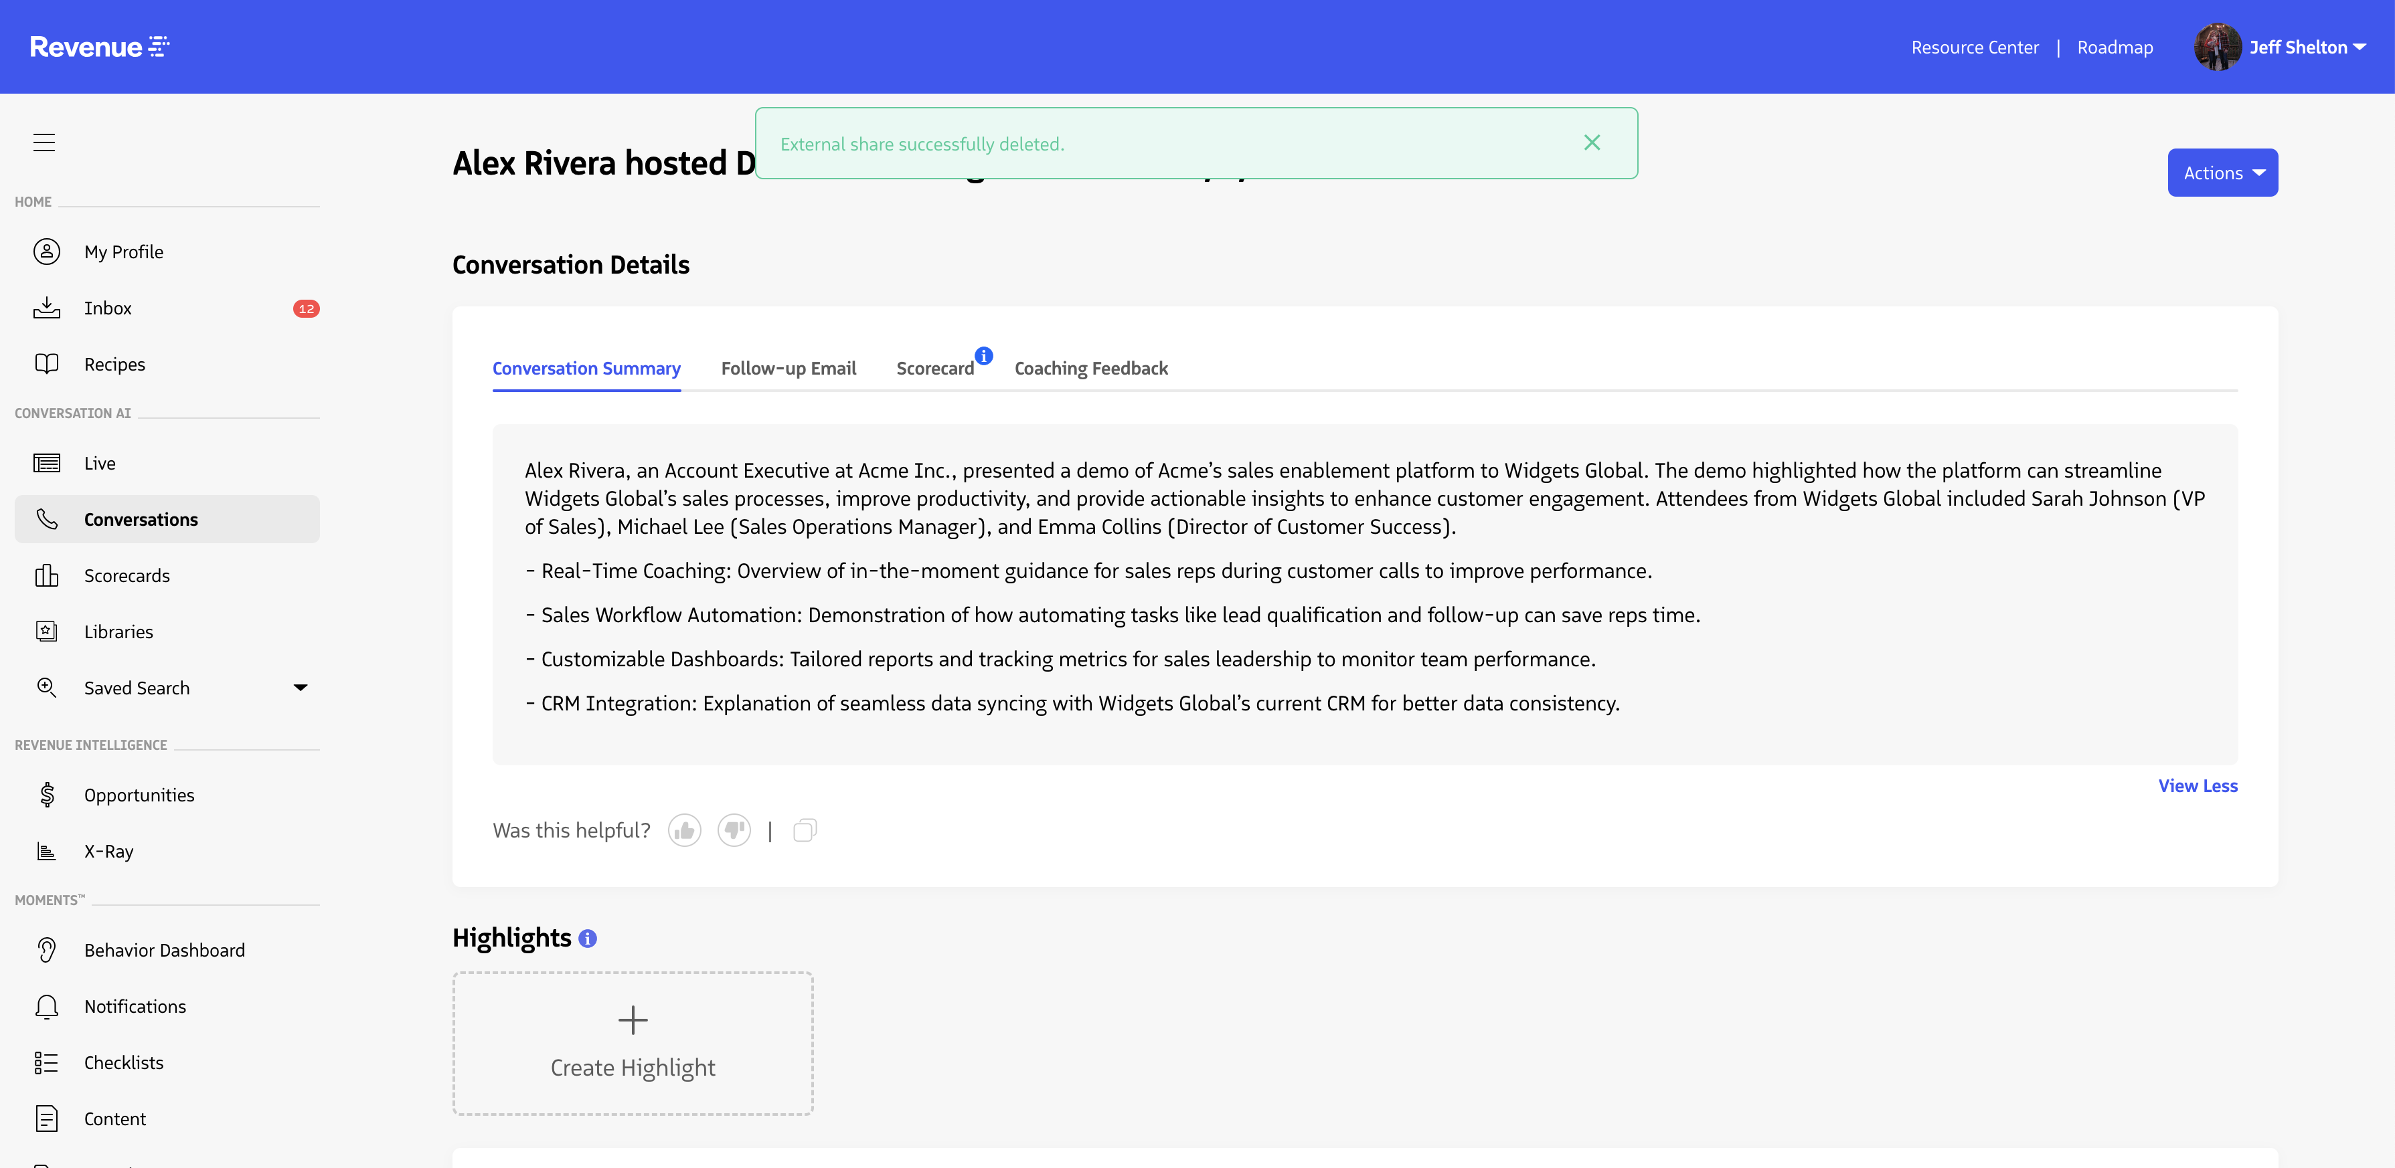The width and height of the screenshot is (2395, 1168).
Task: Open Opportunities dollar icon in sidebar
Action: pos(46,795)
